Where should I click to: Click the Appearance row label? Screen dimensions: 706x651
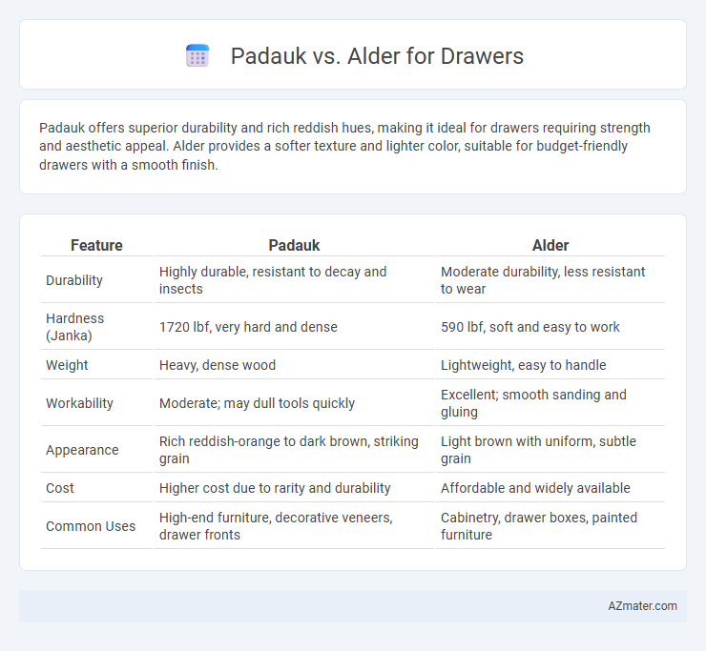click(x=82, y=450)
